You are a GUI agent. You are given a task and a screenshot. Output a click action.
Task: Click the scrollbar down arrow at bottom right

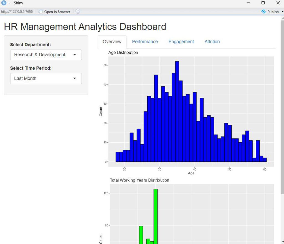(282, 242)
